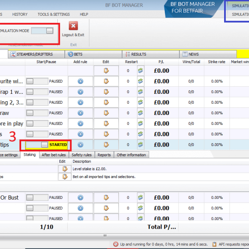Open the Other information tab
The image size is (249, 249).
tap(131, 155)
